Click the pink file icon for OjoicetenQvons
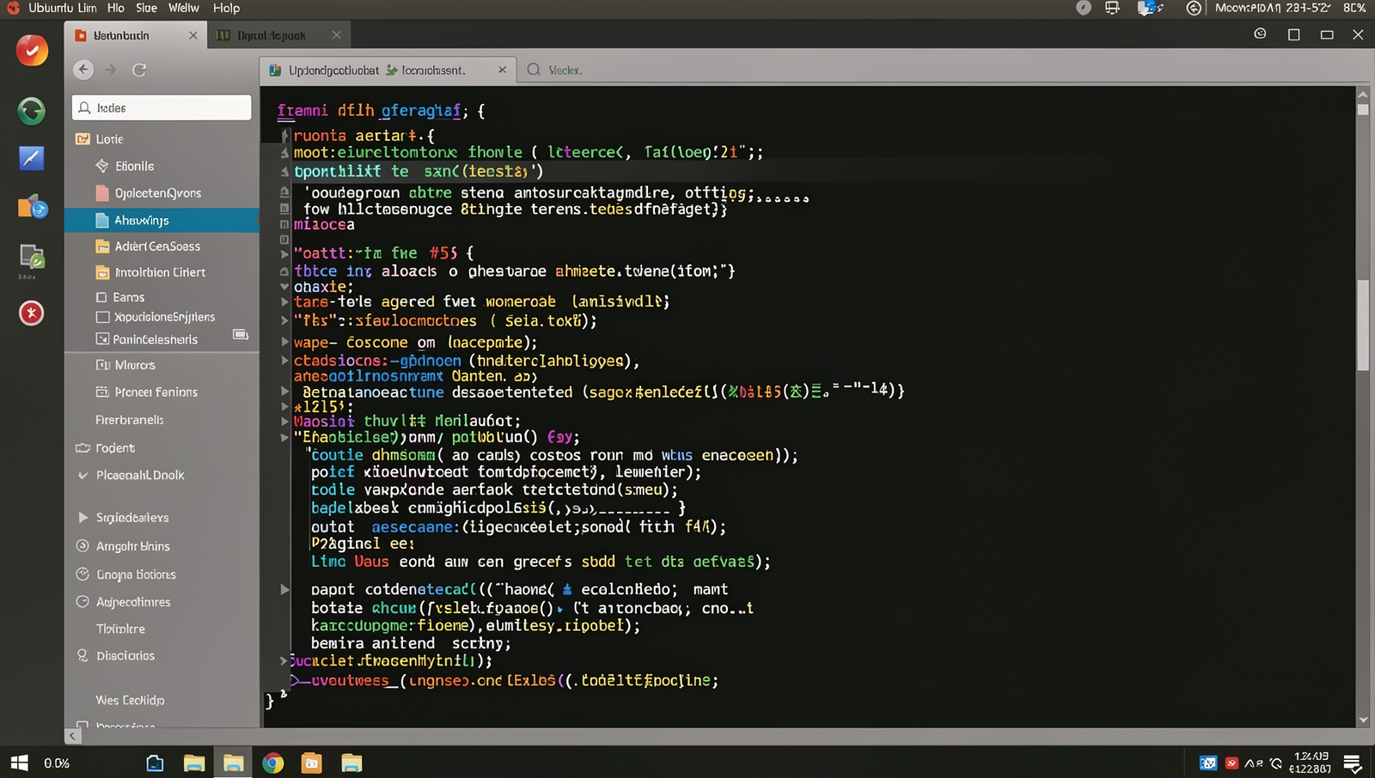Image resolution: width=1375 pixels, height=778 pixels. pyautogui.click(x=102, y=193)
